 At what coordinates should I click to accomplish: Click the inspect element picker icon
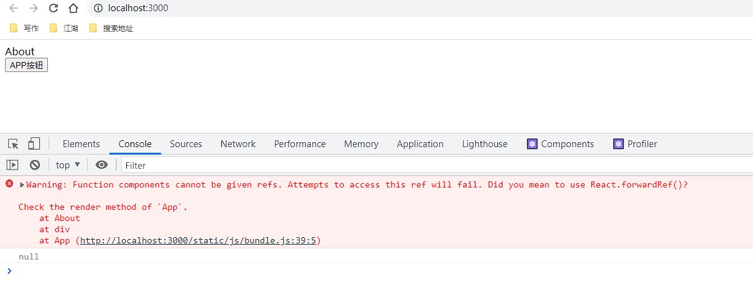tap(13, 144)
